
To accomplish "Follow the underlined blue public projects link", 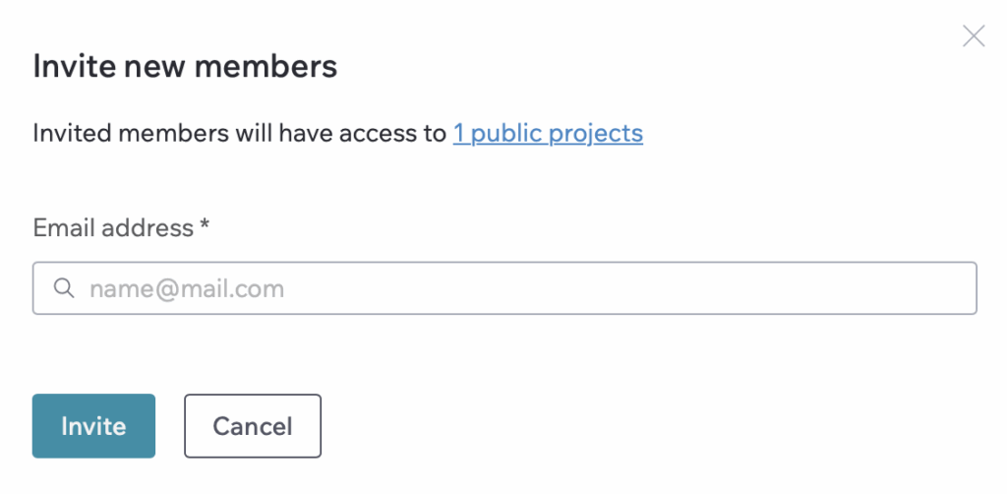I will [548, 134].
